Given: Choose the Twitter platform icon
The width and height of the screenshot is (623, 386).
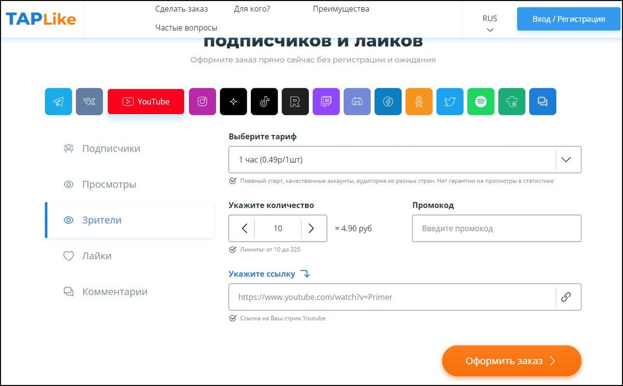Looking at the screenshot, I should pos(450,101).
